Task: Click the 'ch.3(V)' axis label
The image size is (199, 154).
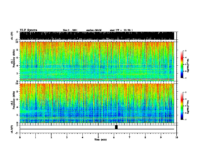Action: 12,129
